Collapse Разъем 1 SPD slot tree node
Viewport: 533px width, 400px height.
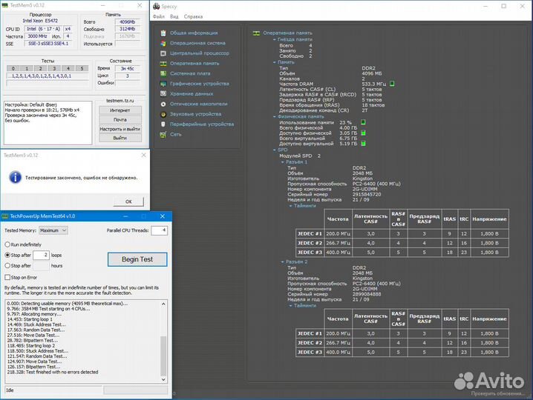pos(283,161)
